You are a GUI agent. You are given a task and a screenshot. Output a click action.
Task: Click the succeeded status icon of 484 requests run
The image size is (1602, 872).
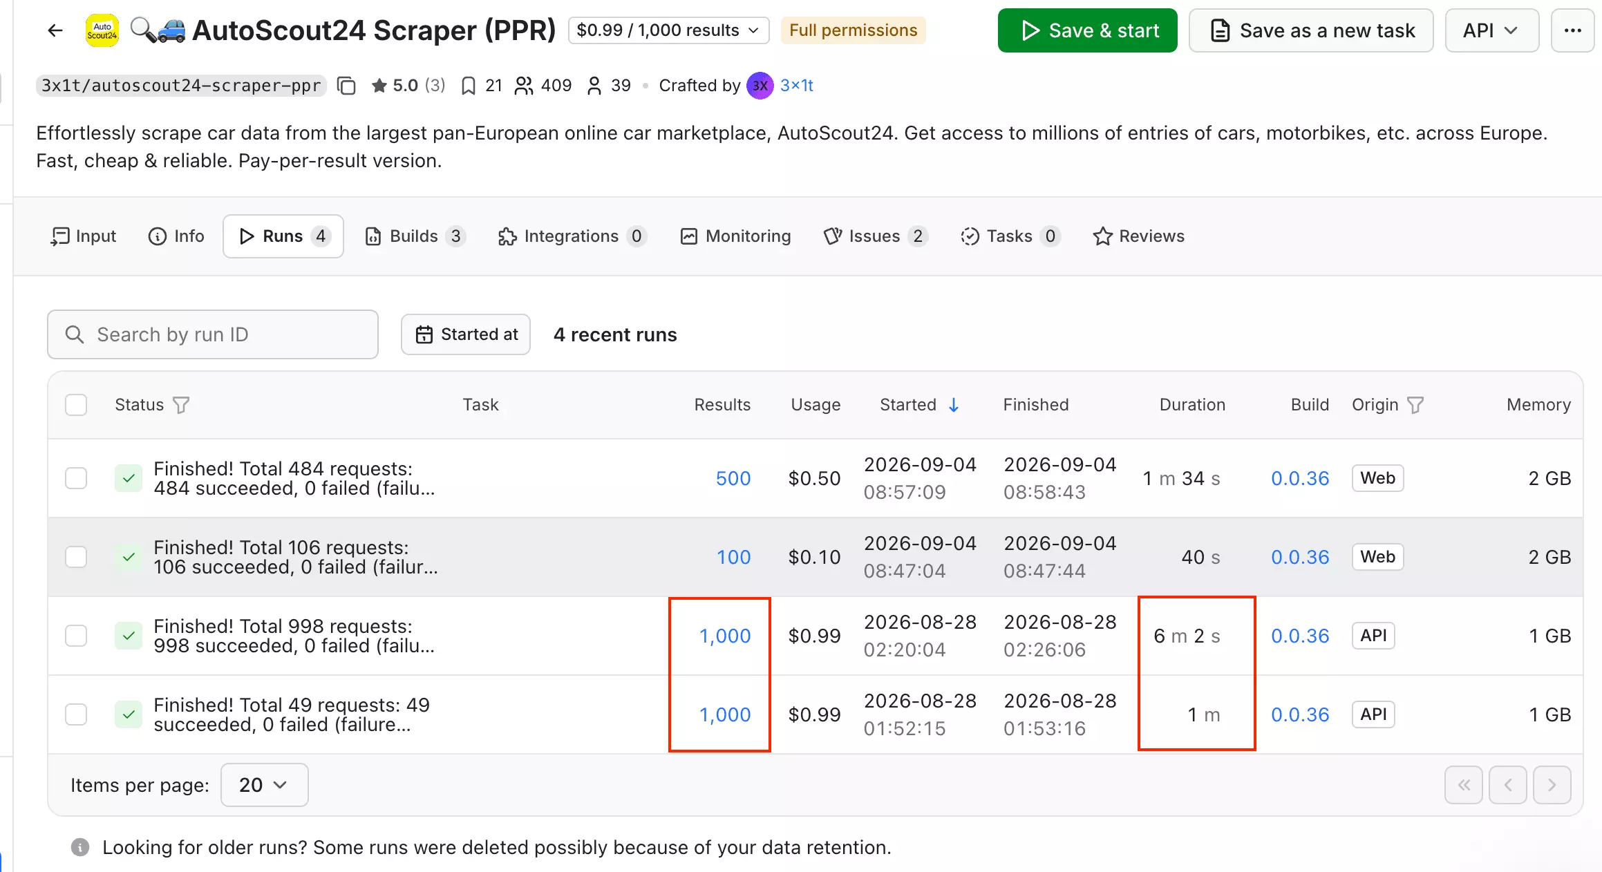(129, 478)
